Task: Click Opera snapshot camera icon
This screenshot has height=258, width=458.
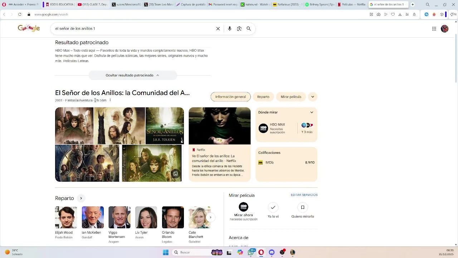Action: [x=379, y=14]
